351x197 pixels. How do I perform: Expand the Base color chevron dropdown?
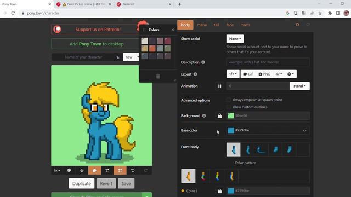click(304, 130)
